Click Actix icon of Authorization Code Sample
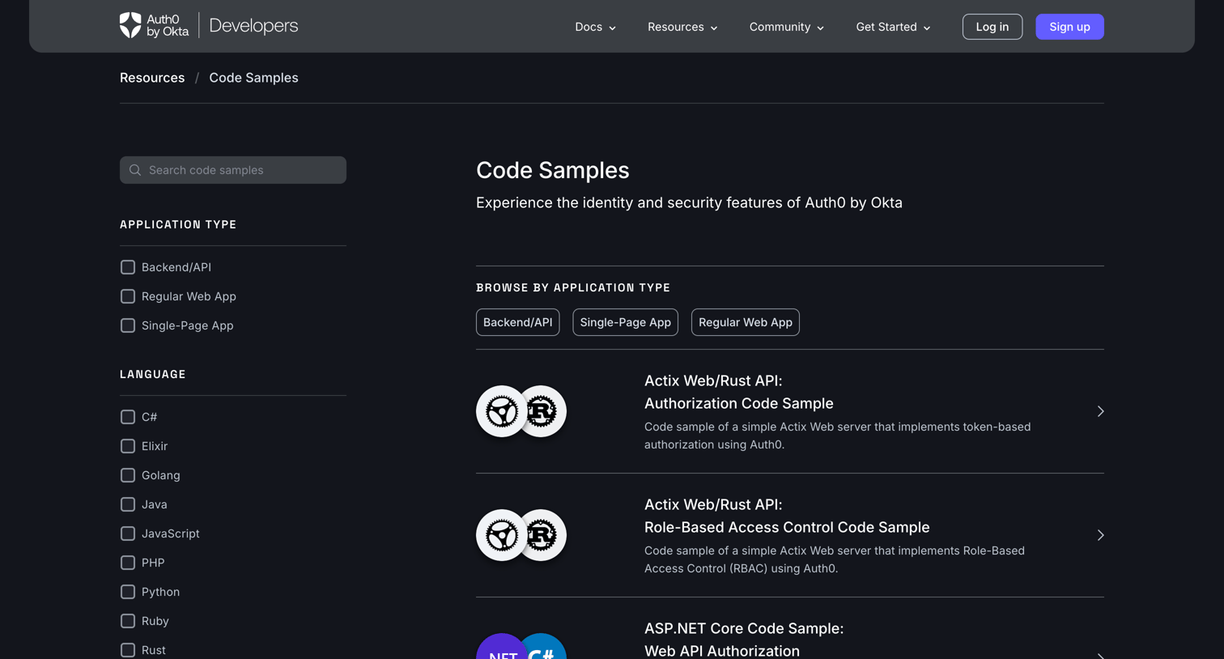This screenshot has height=659, width=1224. [502, 411]
